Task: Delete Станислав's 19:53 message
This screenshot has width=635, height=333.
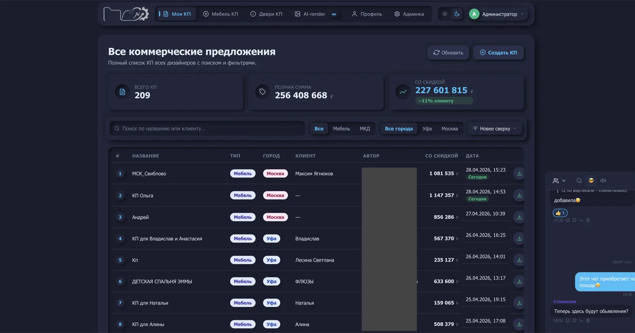Action: point(588,320)
